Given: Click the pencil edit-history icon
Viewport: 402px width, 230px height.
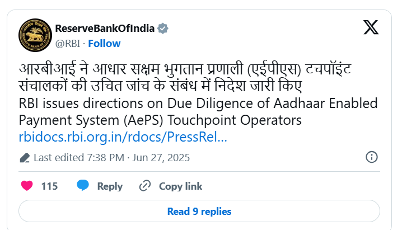Looking at the screenshot, I should click(25, 158).
